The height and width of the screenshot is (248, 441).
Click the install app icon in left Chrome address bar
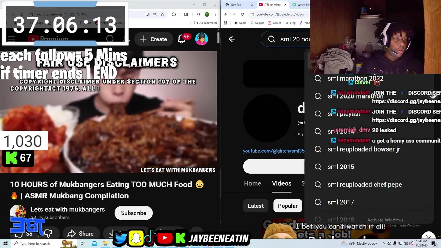click(x=147, y=14)
